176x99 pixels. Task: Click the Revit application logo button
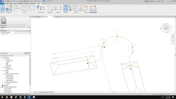tap(1, 1)
